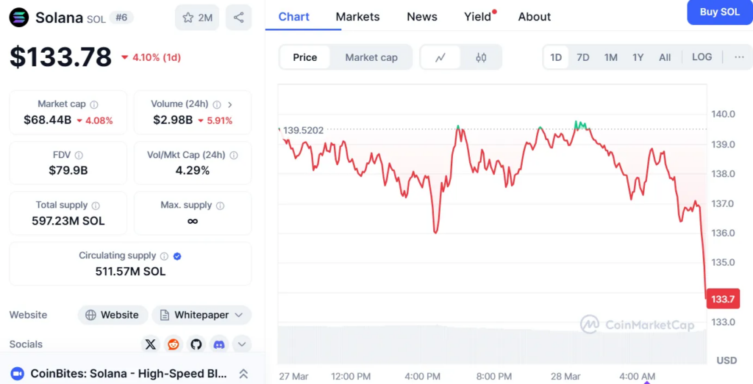The height and width of the screenshot is (384, 753).
Task: Open Solana Reddit social icon
Action: tap(174, 344)
